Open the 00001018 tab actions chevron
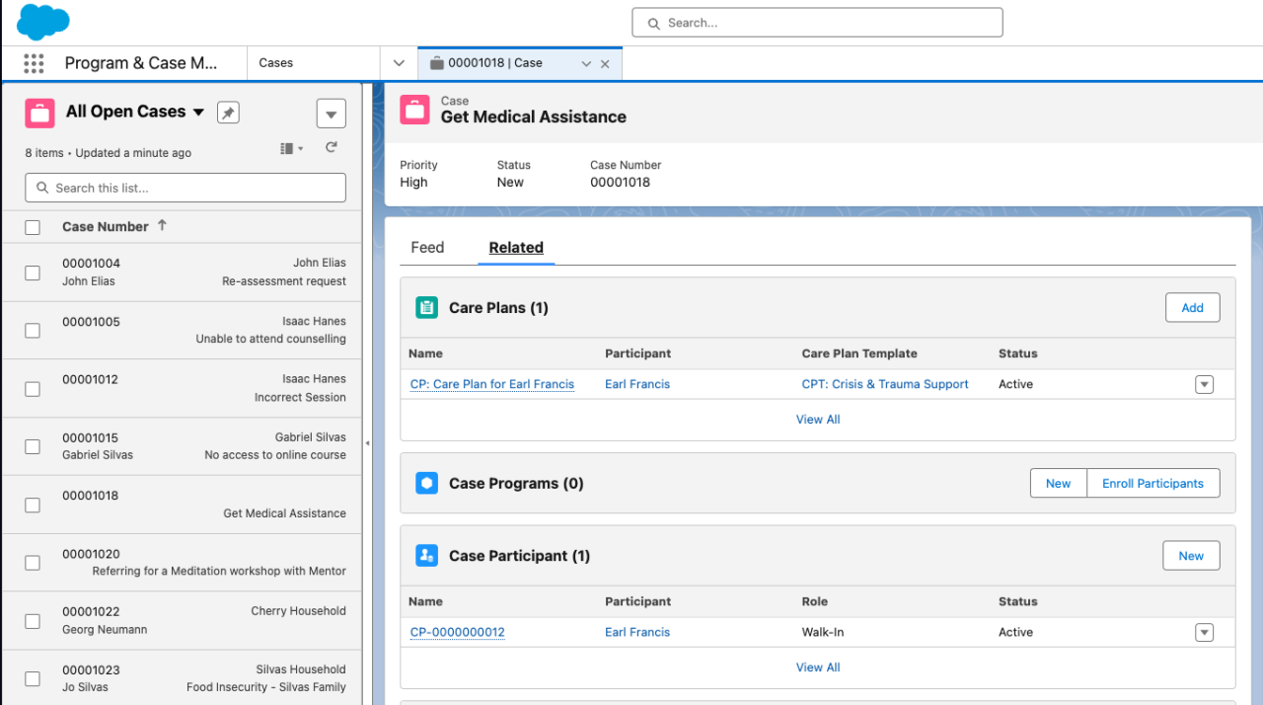The height and width of the screenshot is (705, 1263). coord(586,63)
